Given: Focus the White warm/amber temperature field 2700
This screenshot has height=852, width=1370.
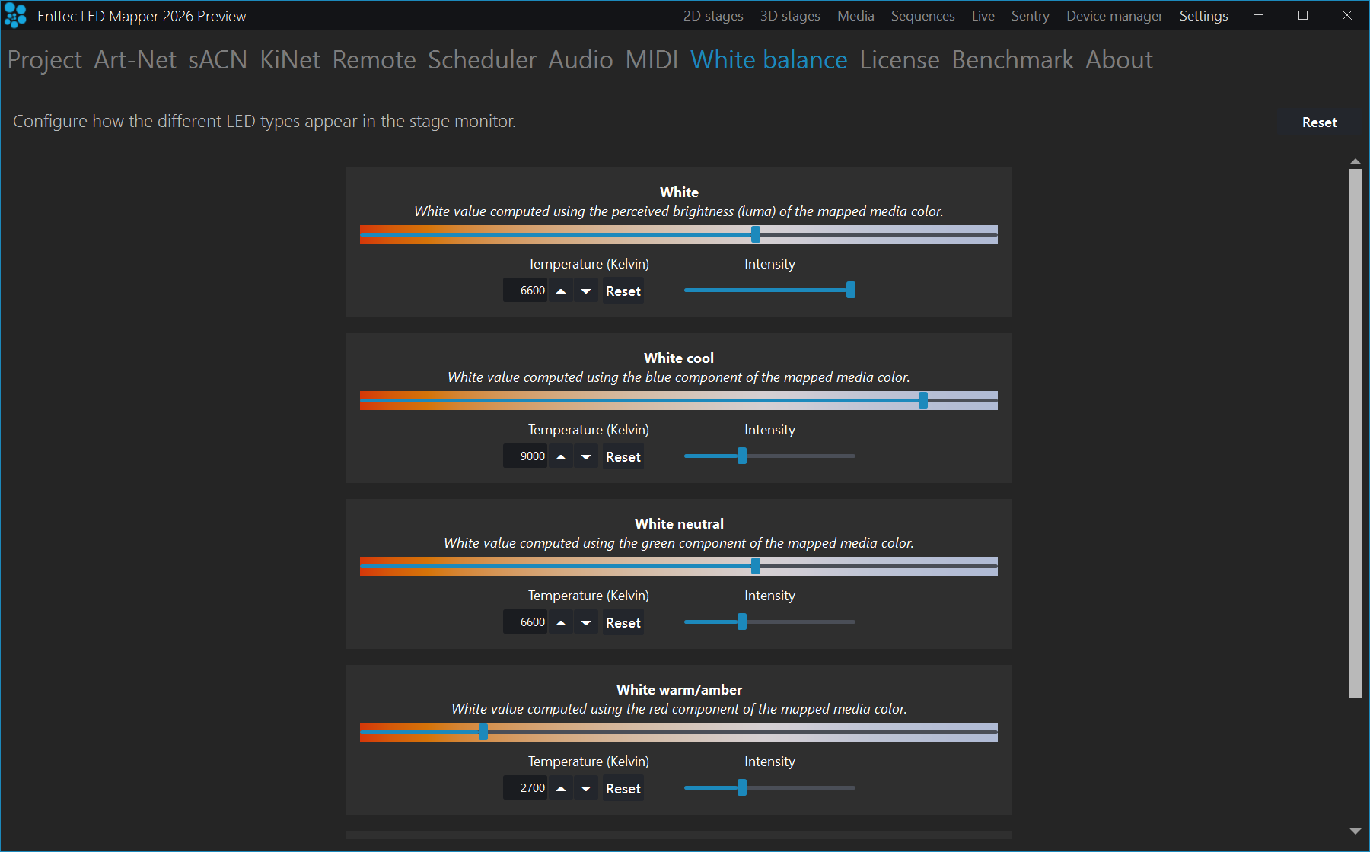Looking at the screenshot, I should pos(525,788).
